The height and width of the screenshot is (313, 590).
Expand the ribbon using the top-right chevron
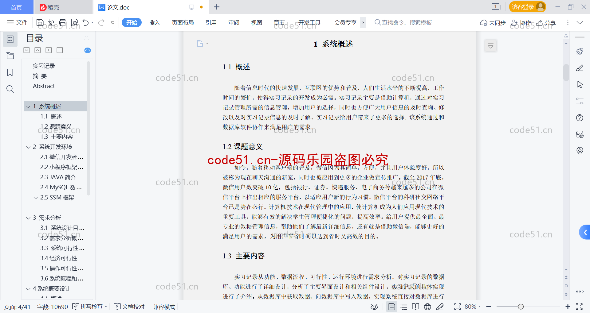coord(580,22)
